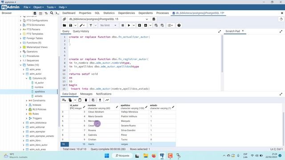Download results as CSV file
Screen dimensions: 285x160
(100, 100)
